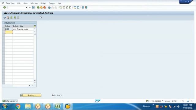Open the file folder taskbar icon
This screenshot has width=196, height=110.
[28, 106]
